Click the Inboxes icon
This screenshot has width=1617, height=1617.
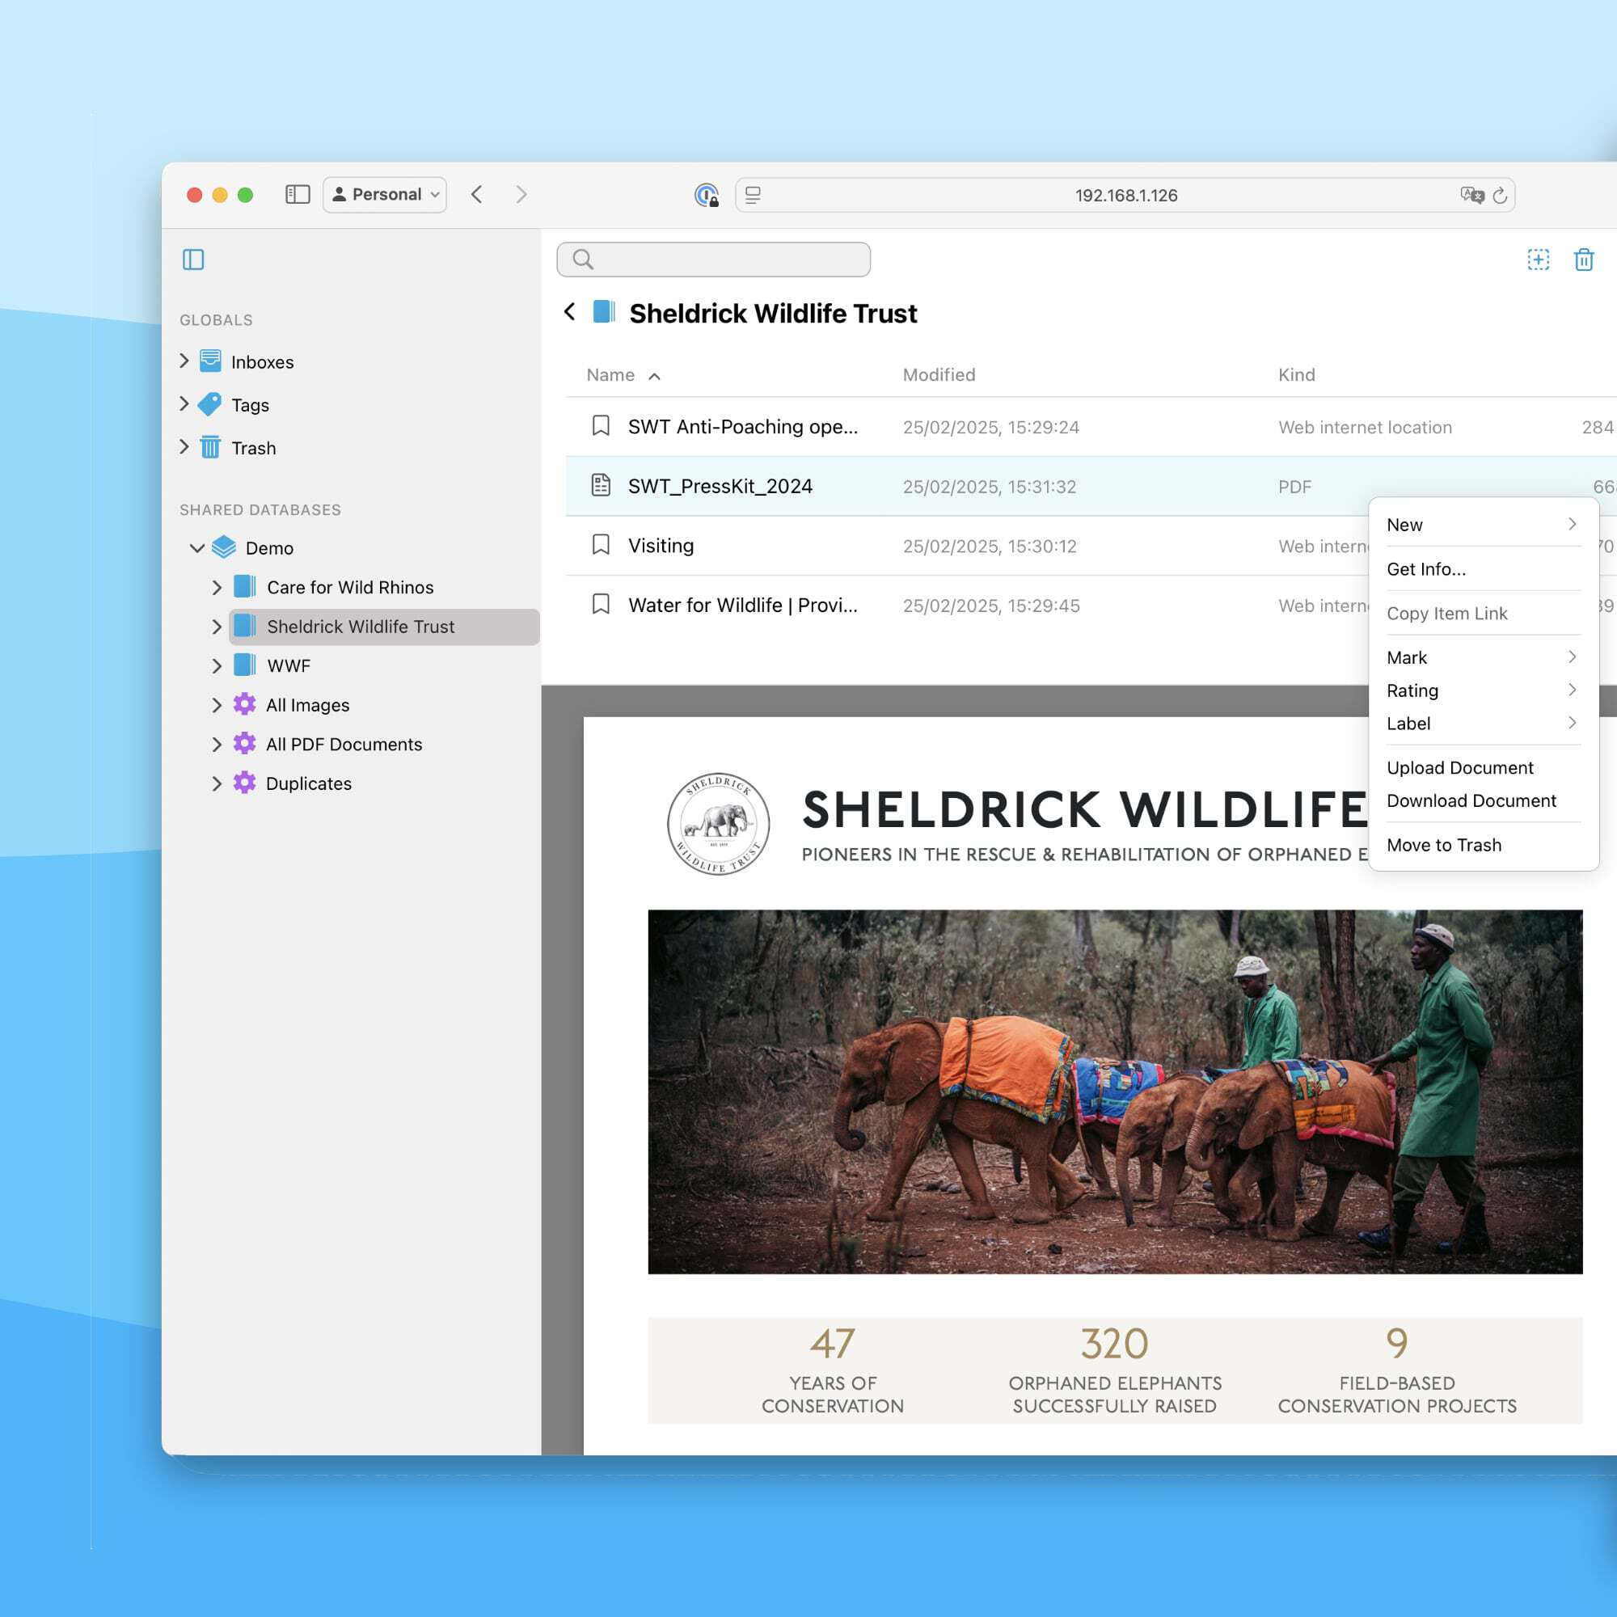click(x=211, y=361)
